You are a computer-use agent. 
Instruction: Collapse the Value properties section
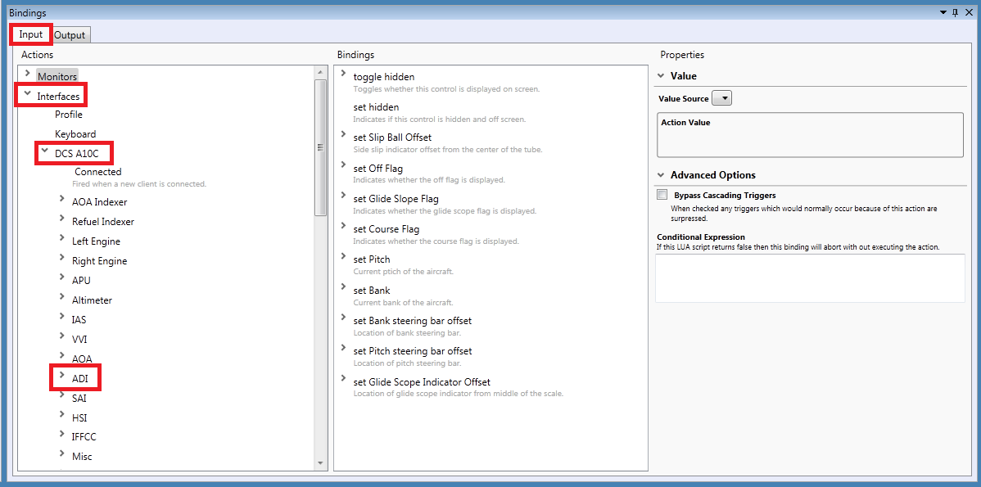tap(662, 76)
